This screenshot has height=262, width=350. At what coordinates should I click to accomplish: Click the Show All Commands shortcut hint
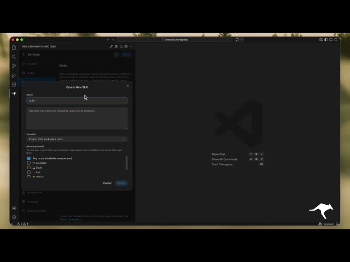(237, 159)
